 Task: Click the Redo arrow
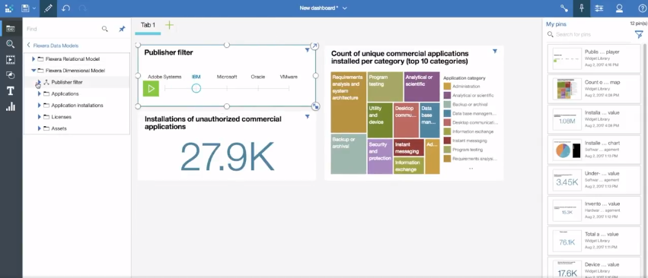tap(83, 8)
